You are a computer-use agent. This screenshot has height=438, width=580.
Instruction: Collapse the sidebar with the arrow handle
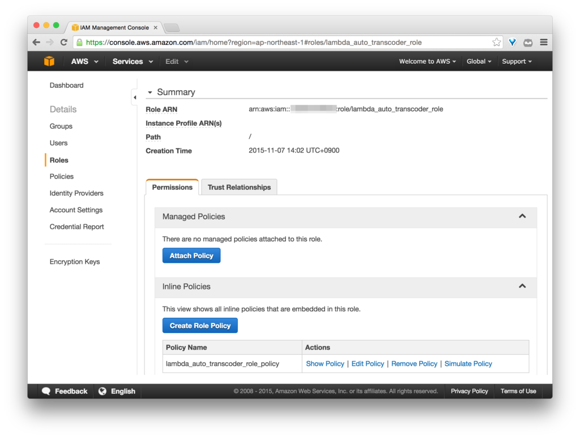(135, 97)
